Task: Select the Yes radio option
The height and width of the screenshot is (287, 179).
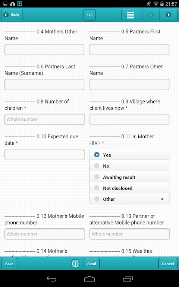Action: coord(129,155)
